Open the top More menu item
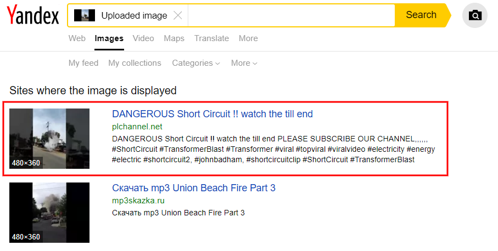The height and width of the screenshot is (251, 498). tap(248, 38)
